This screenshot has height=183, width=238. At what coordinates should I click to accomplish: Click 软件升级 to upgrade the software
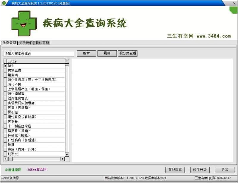click(x=200, y=170)
